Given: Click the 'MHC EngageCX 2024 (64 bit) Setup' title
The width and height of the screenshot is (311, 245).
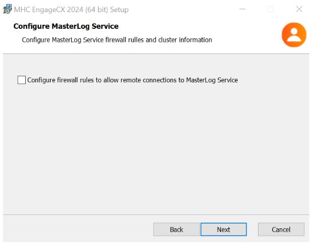Looking at the screenshot, I should 71,10.
